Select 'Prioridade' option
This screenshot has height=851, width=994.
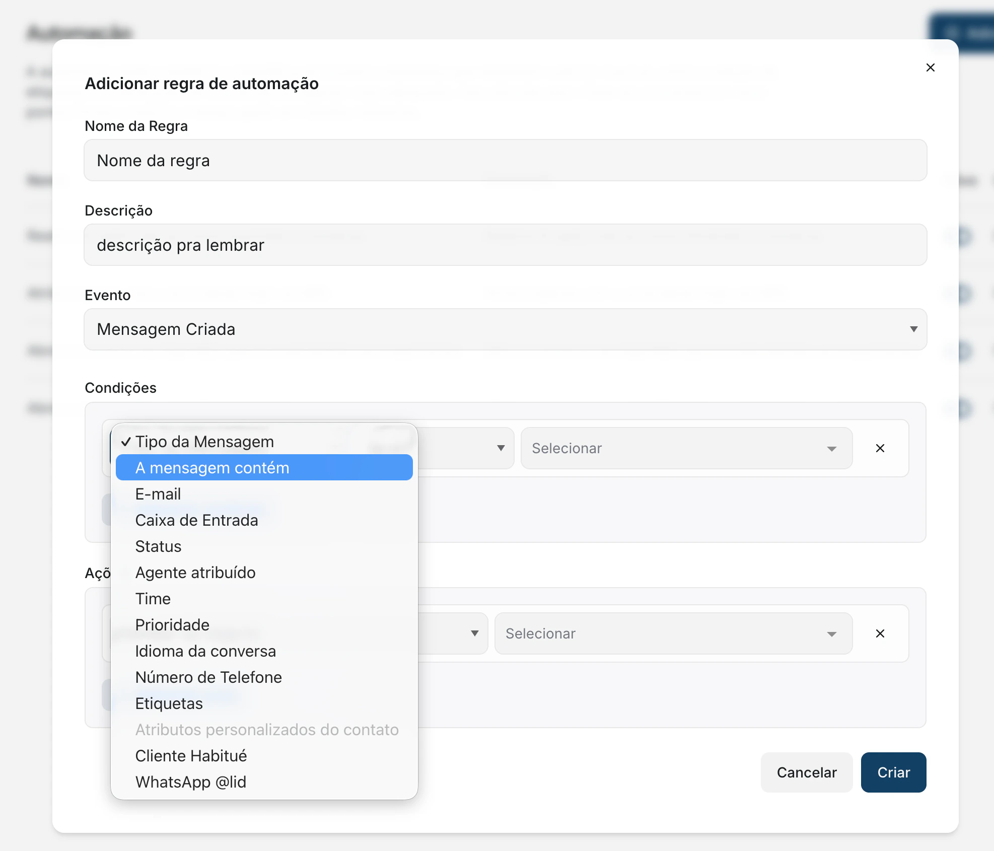click(264, 625)
